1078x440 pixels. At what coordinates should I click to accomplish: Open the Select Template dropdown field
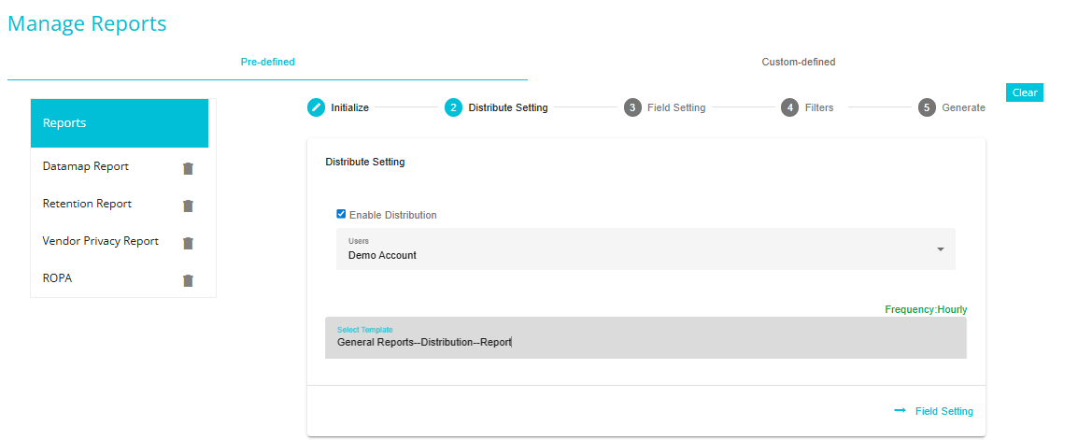tap(645, 337)
